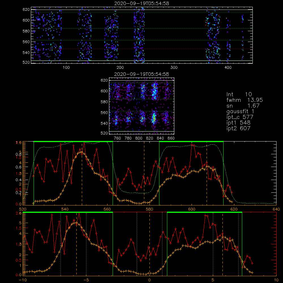This screenshot has width=283, height=283.
Task: Click the orange dashed line at 548 in third plot
Action: pos(82,173)
